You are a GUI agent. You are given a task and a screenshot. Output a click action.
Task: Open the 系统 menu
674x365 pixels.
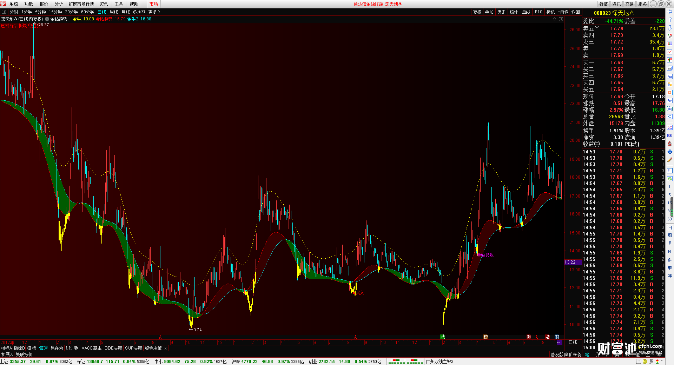pyautogui.click(x=14, y=4)
